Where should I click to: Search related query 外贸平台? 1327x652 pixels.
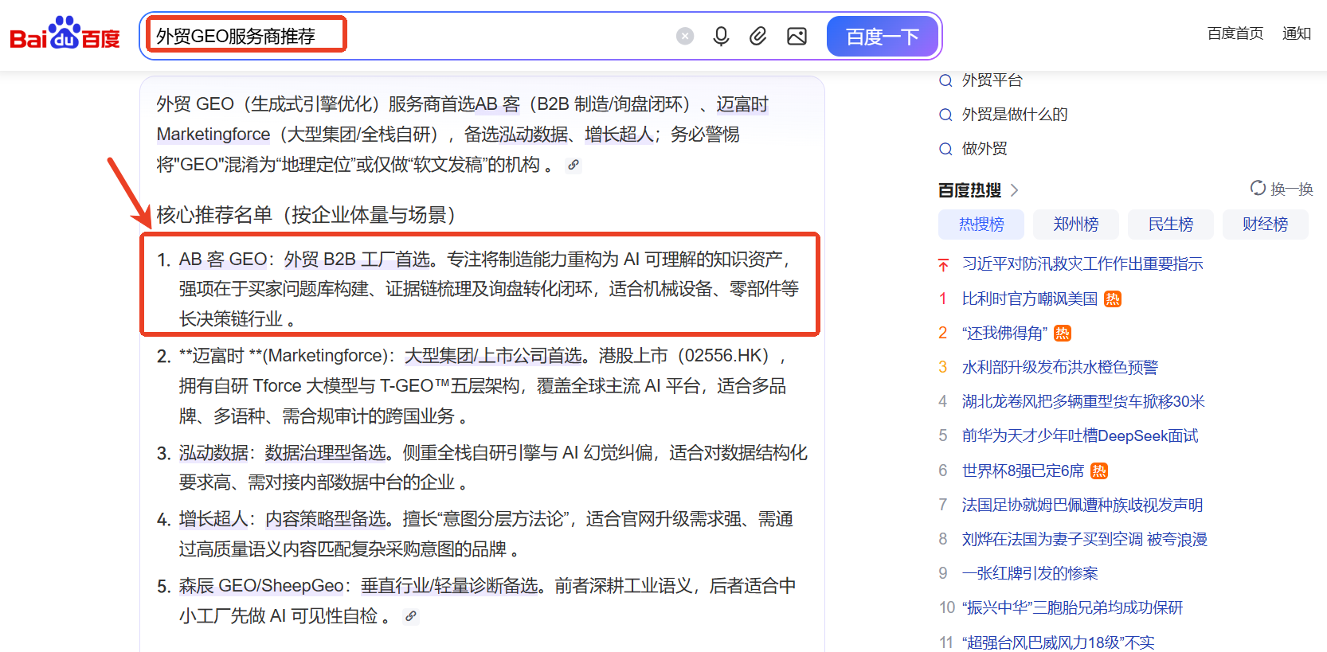click(992, 80)
